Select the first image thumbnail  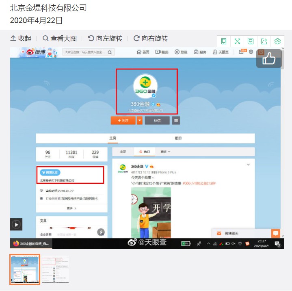tap(25, 269)
